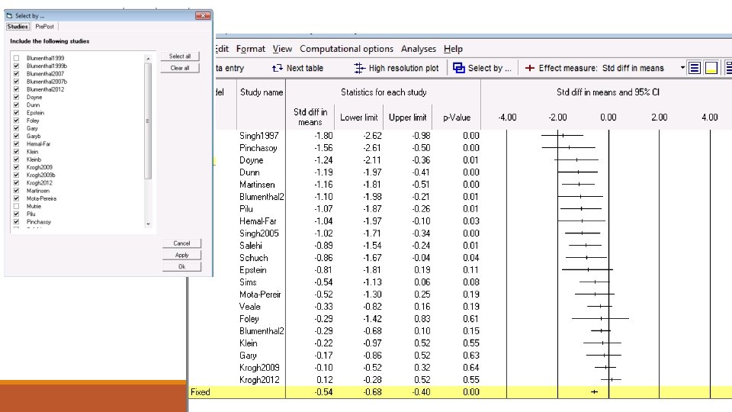Select the Krogh2012 row in results table

click(x=259, y=380)
